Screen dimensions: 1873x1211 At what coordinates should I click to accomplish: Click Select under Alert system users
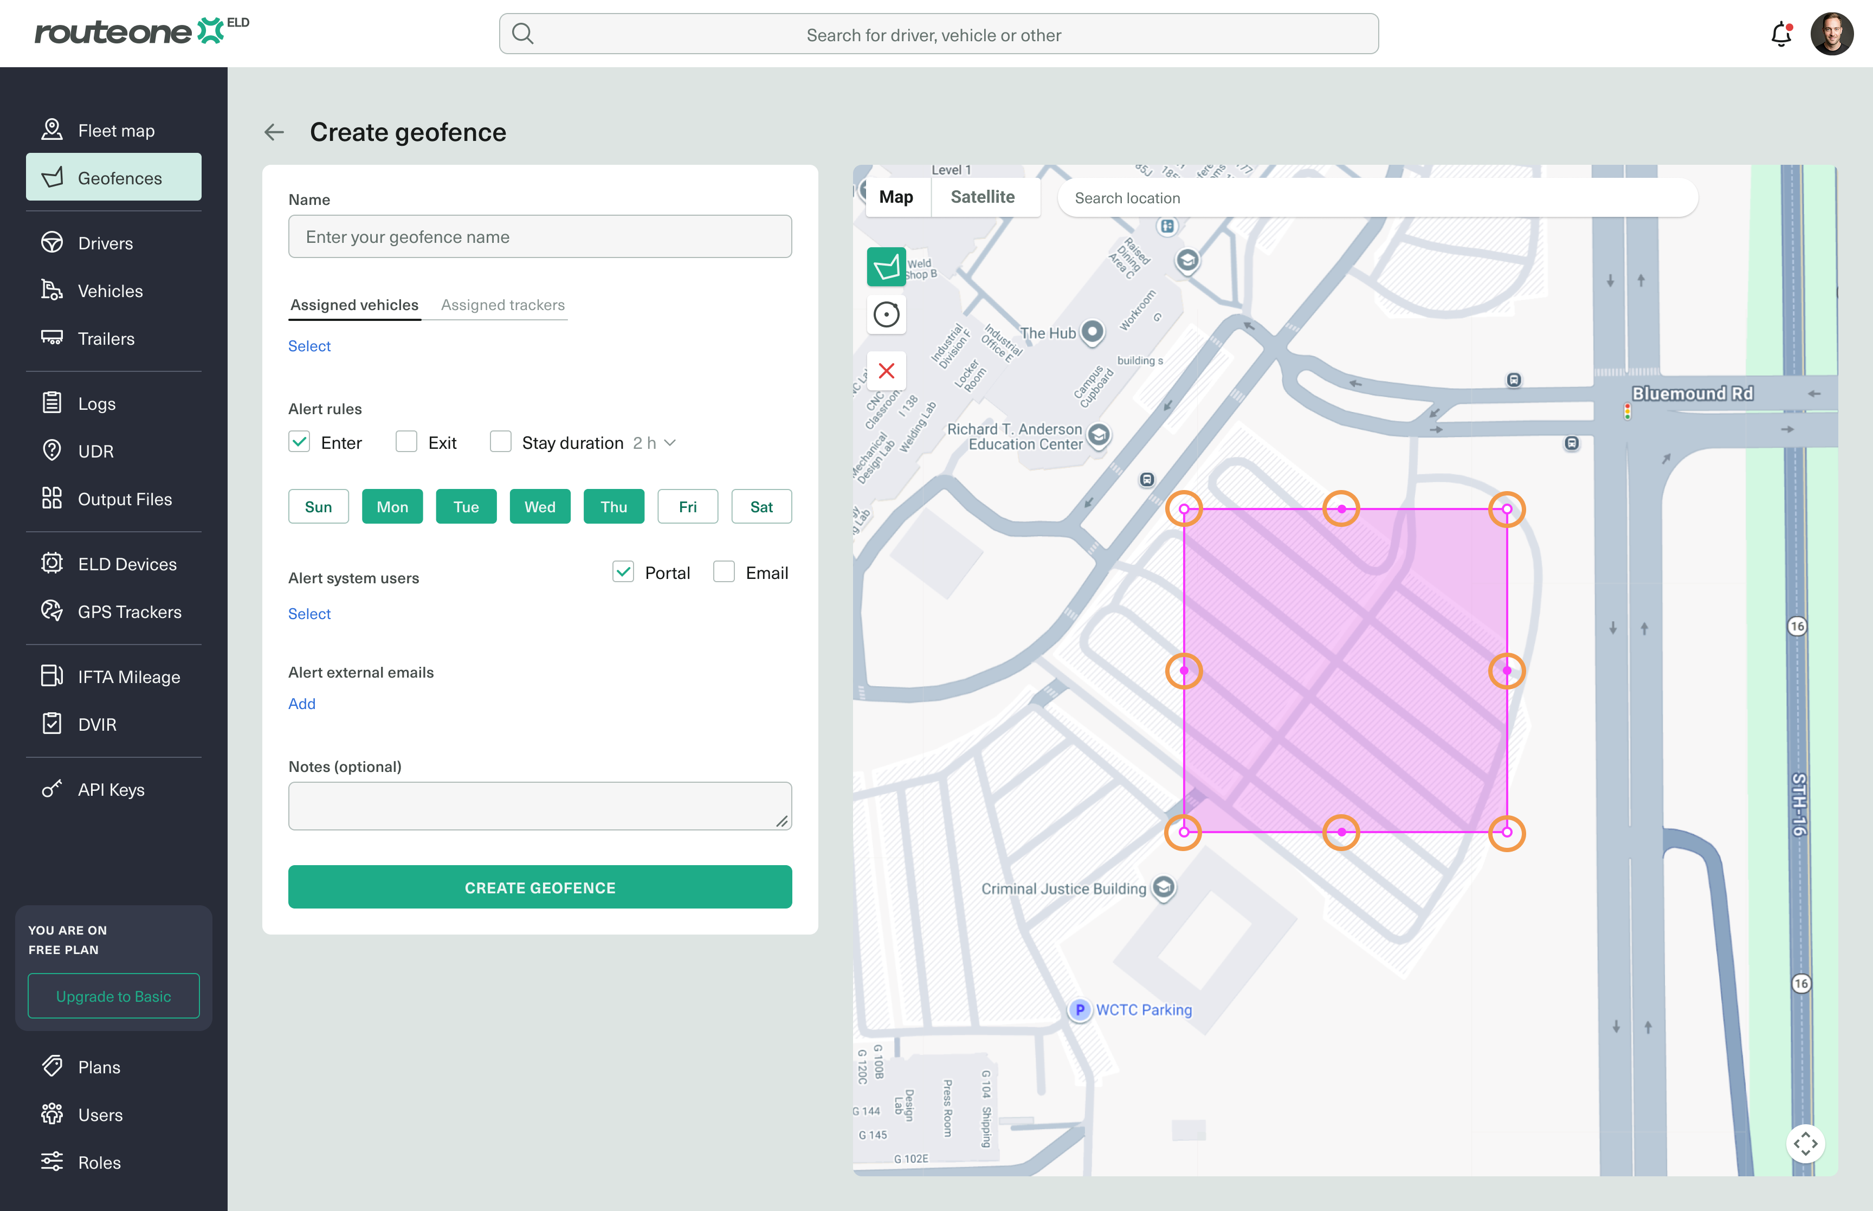309,614
